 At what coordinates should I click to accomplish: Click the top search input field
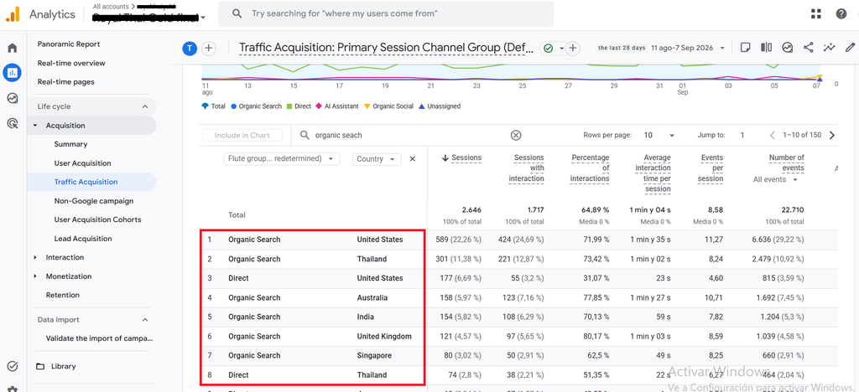(386, 13)
